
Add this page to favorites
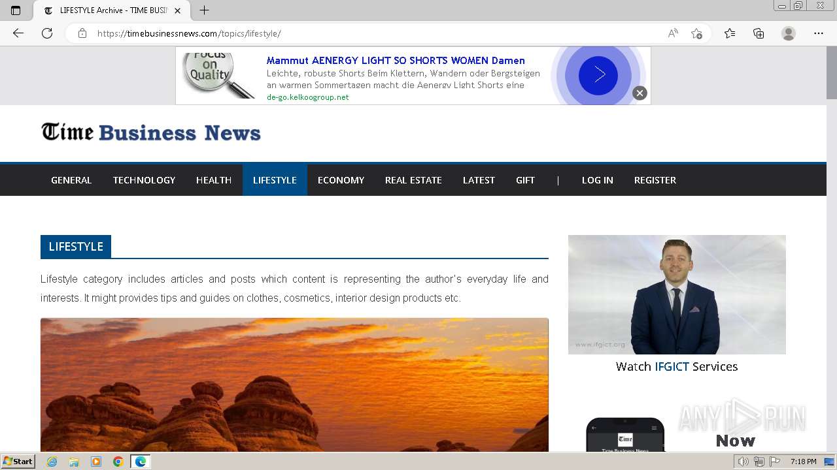tap(696, 33)
